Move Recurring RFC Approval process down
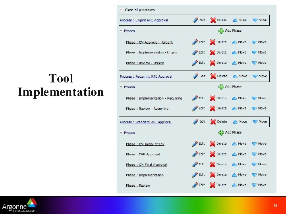286x214 pixels. [260, 76]
